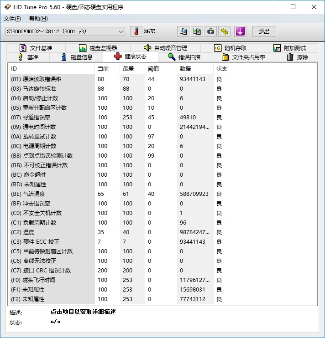Click the purple download arrow icon
This screenshot has height=338, width=325.
tap(240, 31)
